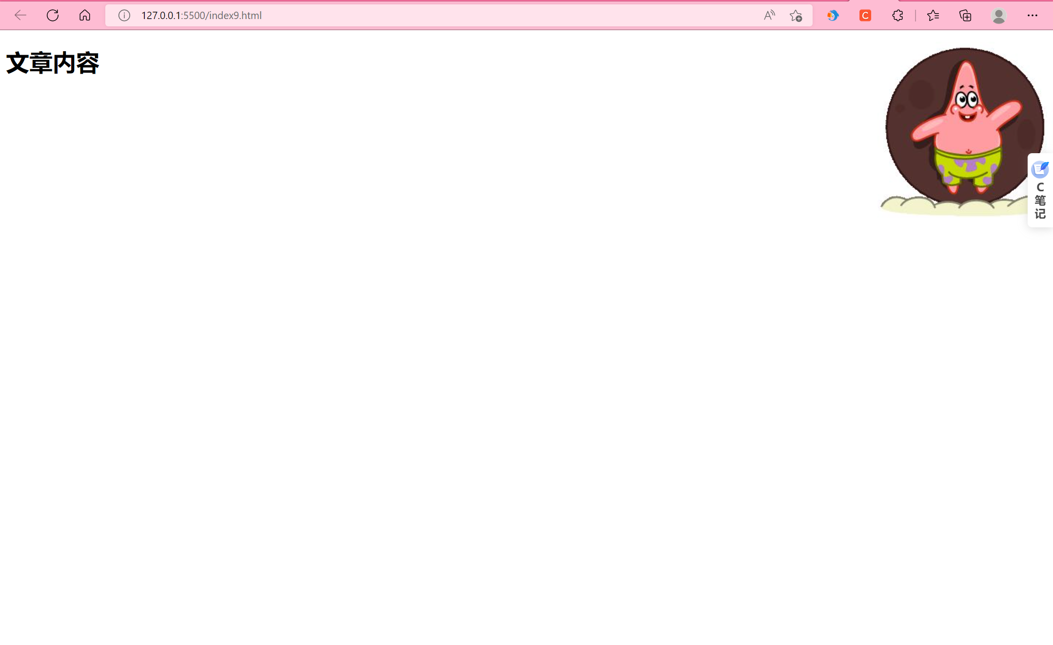Open the Collections panel
This screenshot has width=1053, height=645.
[965, 16]
